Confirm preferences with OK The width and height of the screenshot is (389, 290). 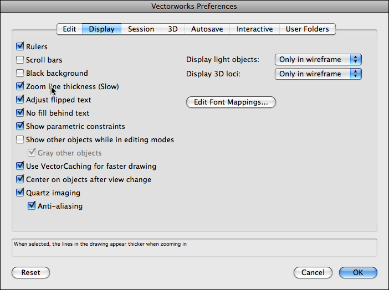point(358,273)
